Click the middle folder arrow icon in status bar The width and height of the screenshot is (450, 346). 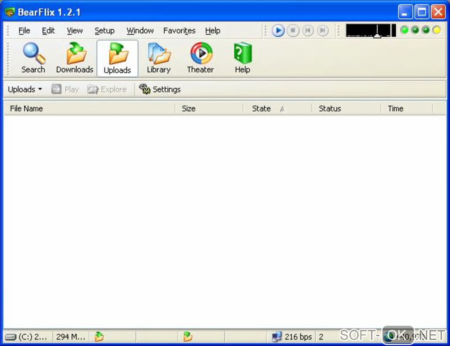coord(187,336)
